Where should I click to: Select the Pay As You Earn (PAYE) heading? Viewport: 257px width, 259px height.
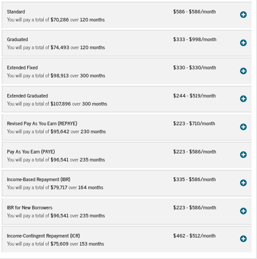(31, 152)
